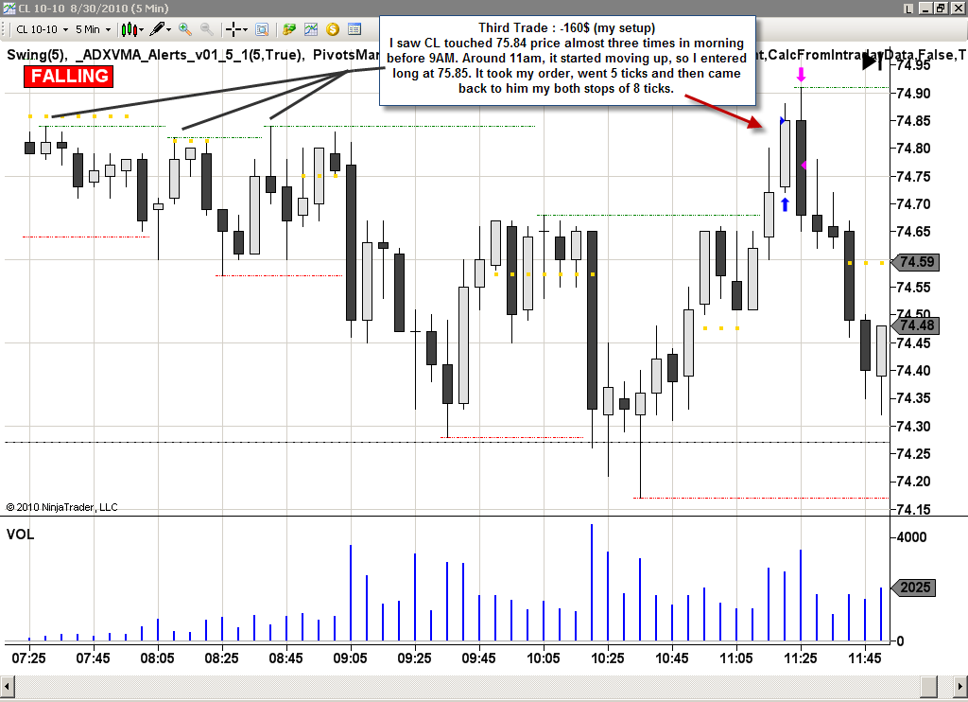The height and width of the screenshot is (702, 968).
Task: Click the scroll-to-latest bar arrow icon
Action: (x=873, y=61)
